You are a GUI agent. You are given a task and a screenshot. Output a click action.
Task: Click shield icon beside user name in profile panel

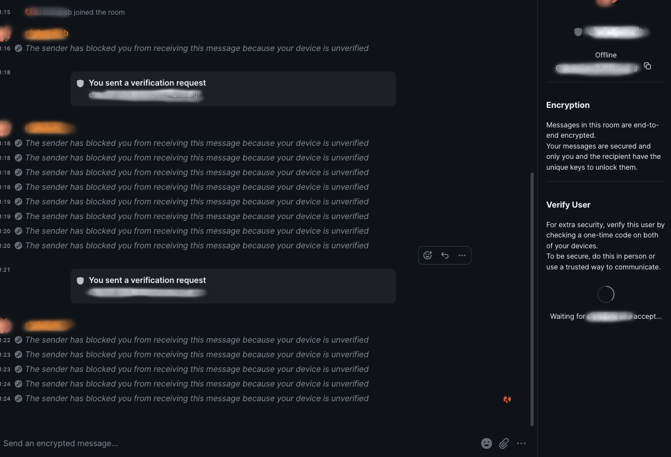pyautogui.click(x=578, y=32)
